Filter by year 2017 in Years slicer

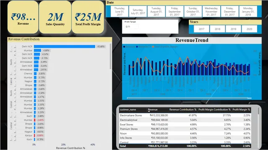click(x=201, y=29)
